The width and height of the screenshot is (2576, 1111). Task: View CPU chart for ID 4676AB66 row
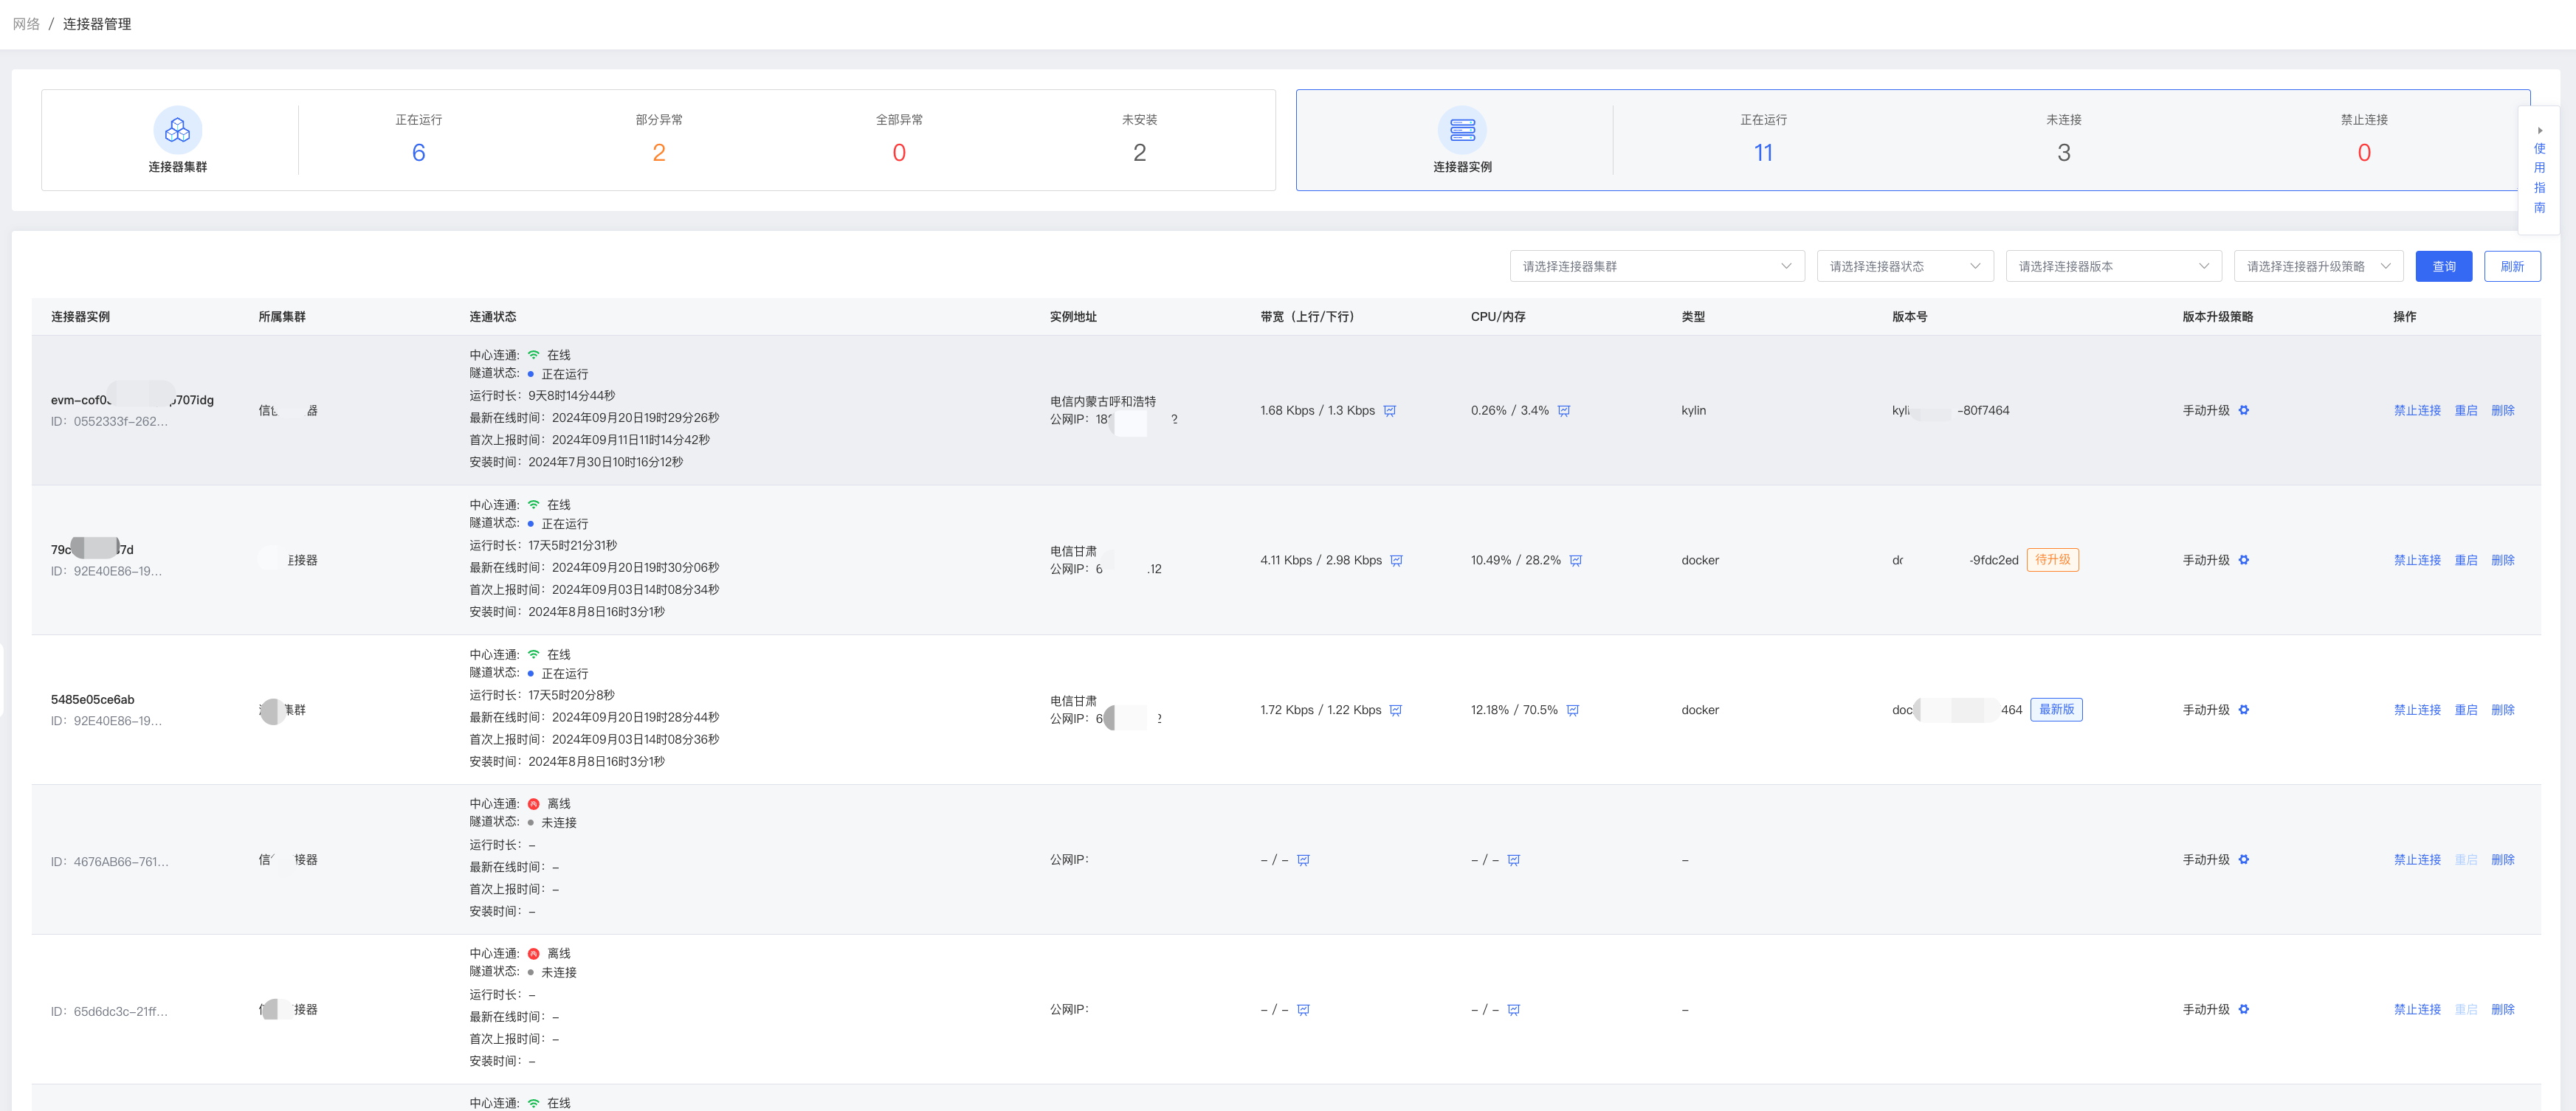1513,860
